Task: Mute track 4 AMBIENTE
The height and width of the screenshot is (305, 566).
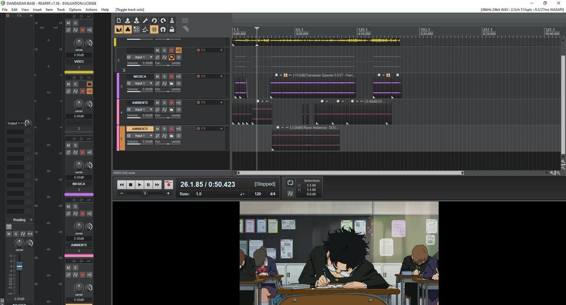Action: (158, 103)
